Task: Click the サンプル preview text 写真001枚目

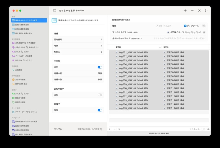Action: [x=90, y=129]
